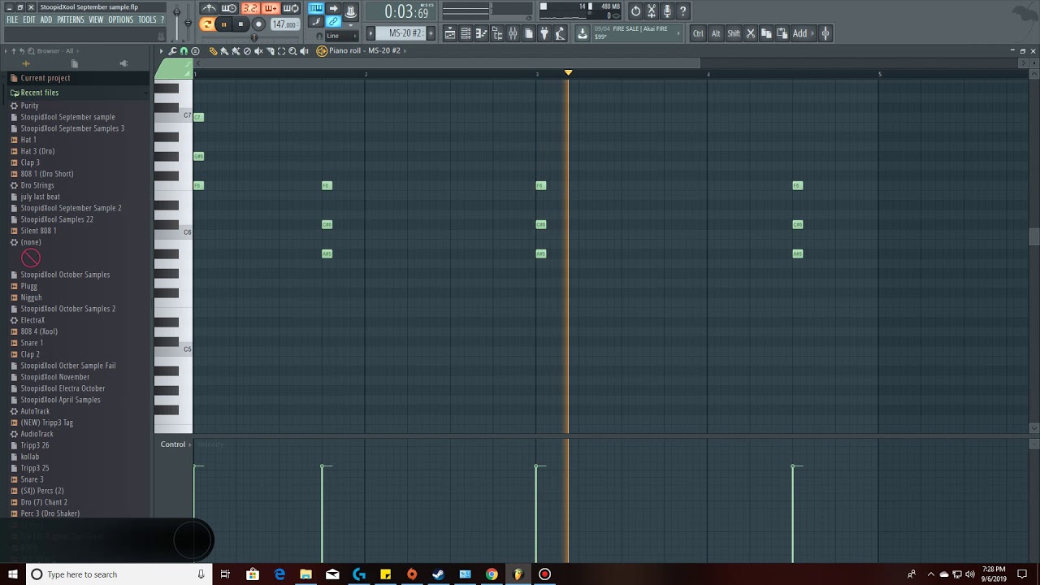Screen dimensions: 1040x585
Task: Select the Slice tool in piano roll
Action: [270, 50]
